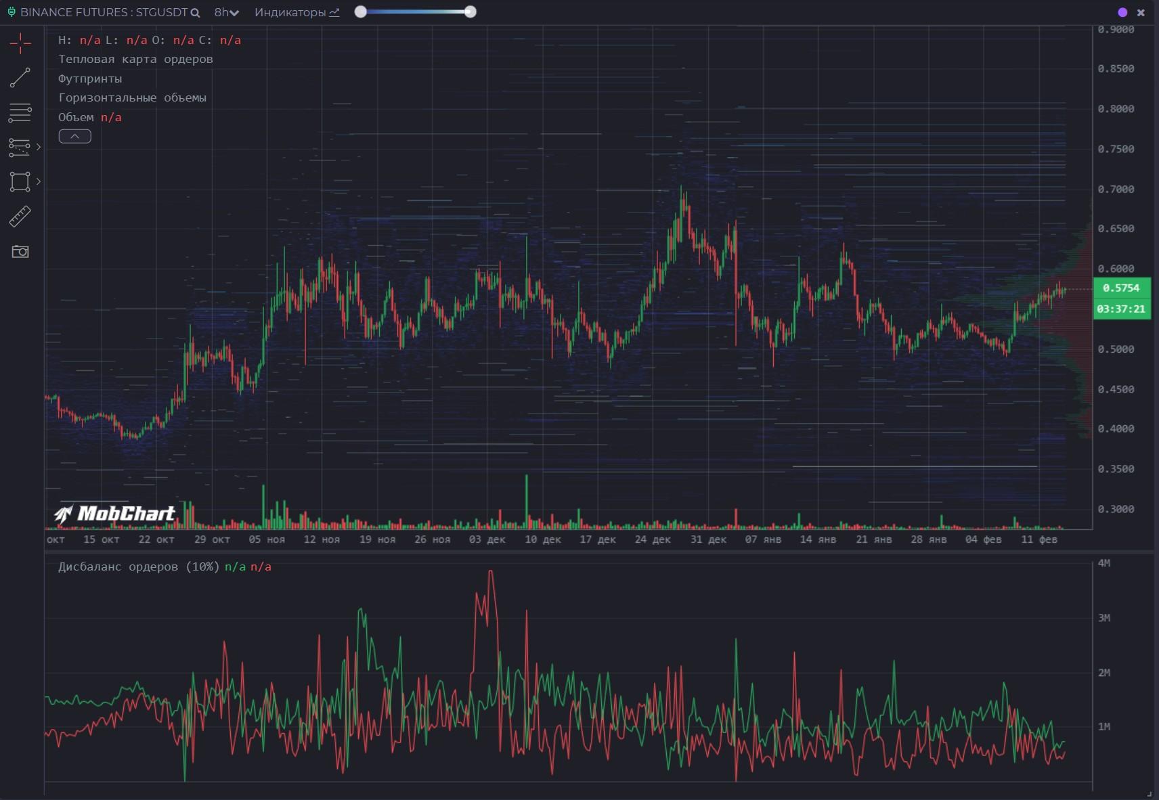This screenshot has height=800, width=1159.
Task: Click the Binance exchange logo icon
Action: point(12,12)
